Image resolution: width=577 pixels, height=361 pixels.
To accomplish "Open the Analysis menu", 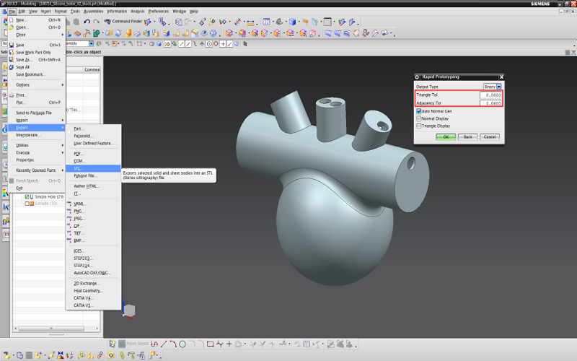I will click(x=137, y=12).
